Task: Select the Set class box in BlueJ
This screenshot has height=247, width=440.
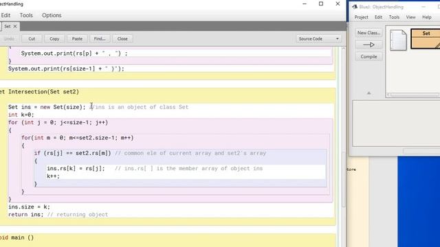Action: [x=426, y=38]
